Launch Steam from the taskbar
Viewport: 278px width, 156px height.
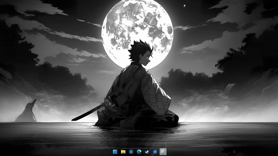(x=147, y=152)
